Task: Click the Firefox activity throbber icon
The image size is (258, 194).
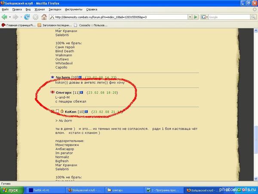Action: point(255,9)
